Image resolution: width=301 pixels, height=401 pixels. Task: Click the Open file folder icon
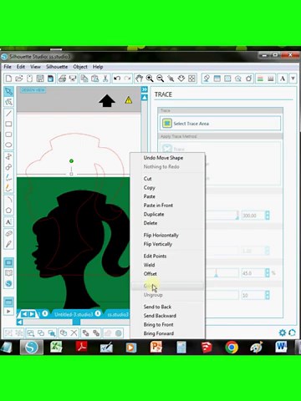click(x=19, y=79)
